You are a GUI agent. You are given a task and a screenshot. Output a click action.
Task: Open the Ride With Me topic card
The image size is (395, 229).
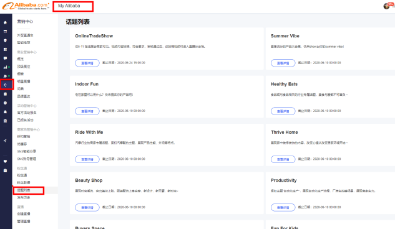tap(167, 145)
